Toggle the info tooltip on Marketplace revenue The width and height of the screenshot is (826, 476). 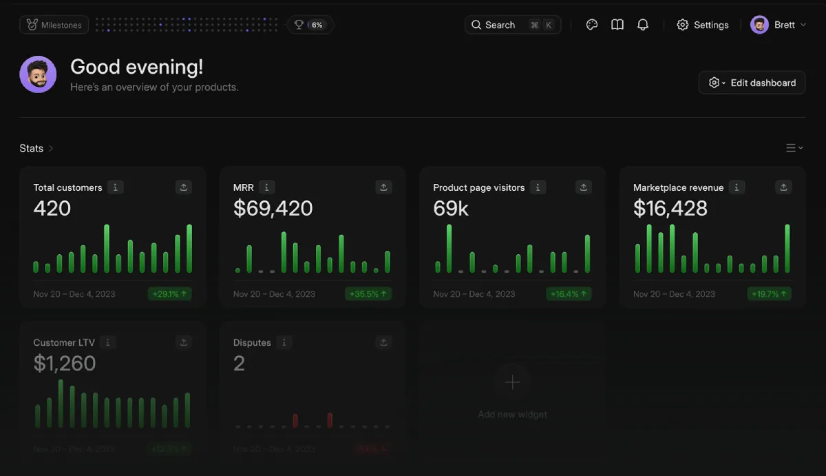(736, 187)
